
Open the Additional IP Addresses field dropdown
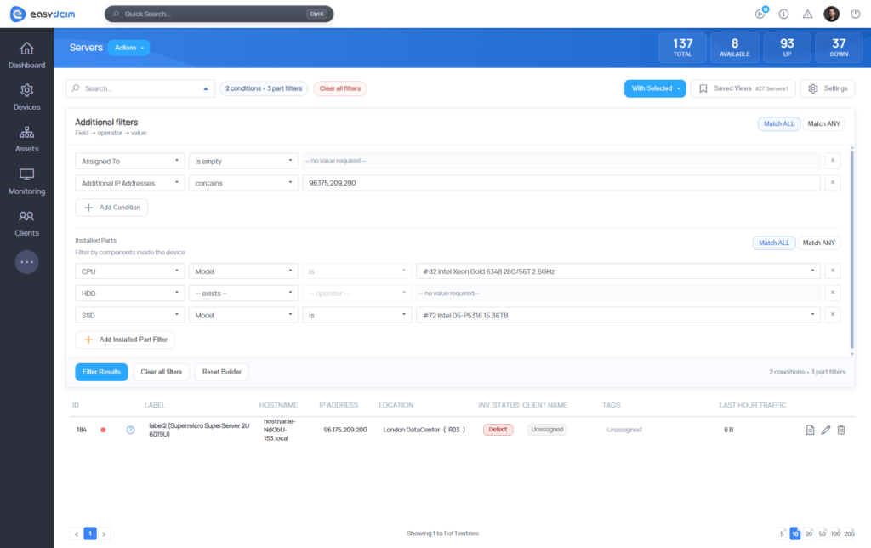(129, 183)
